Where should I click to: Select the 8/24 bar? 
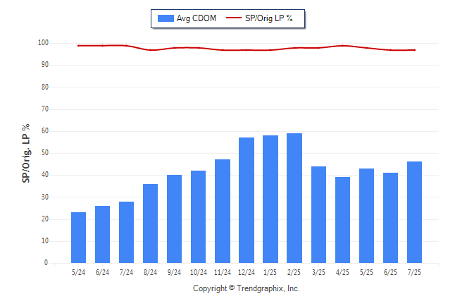(x=150, y=224)
